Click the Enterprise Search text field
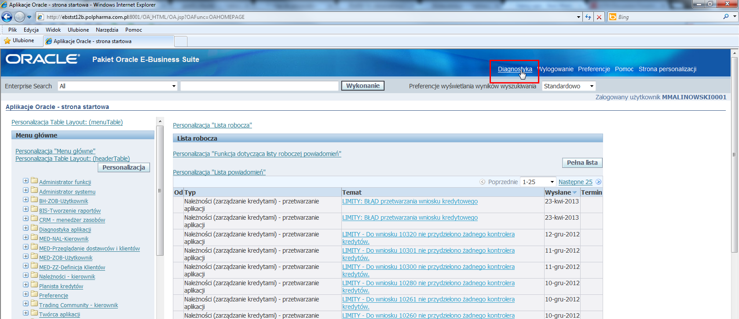Screen dimensions: 739x319 (259, 86)
